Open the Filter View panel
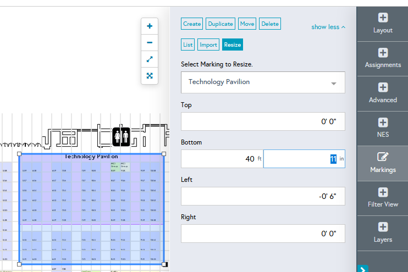 [x=383, y=198]
